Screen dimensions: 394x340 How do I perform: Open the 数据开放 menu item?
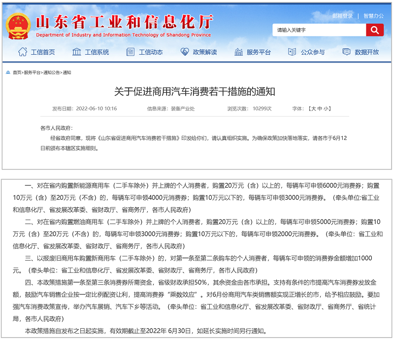coord(366,52)
